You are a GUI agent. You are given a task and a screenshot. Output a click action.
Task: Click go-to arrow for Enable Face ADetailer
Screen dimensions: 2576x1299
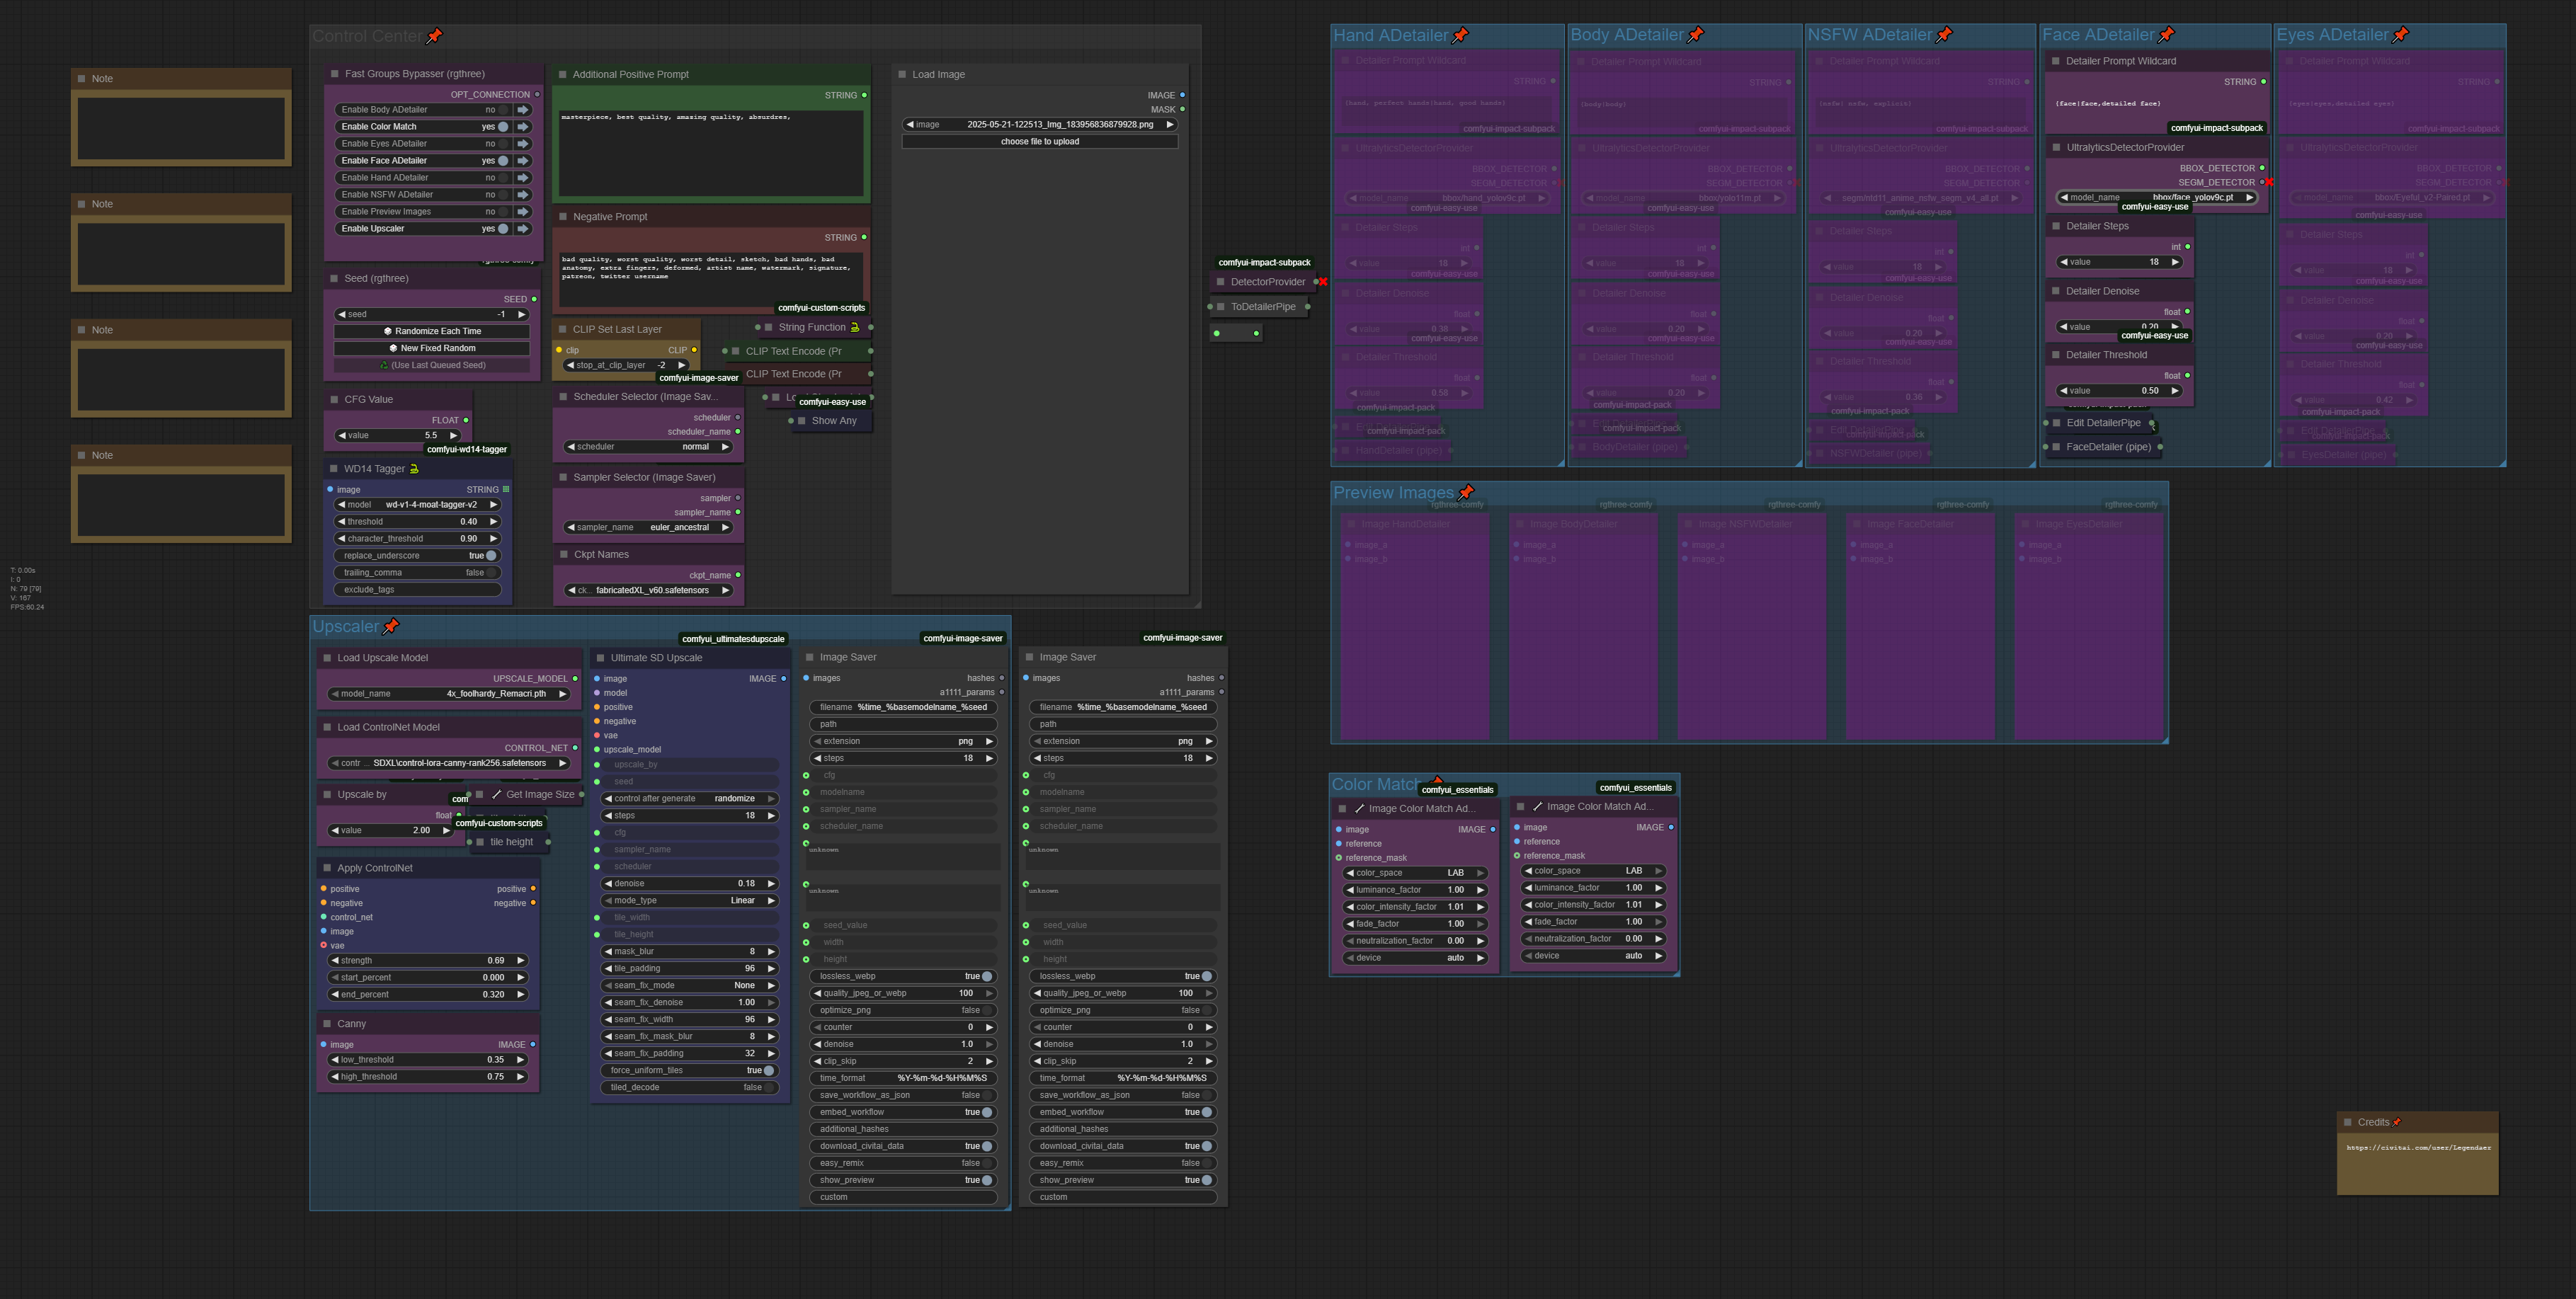pos(523,161)
